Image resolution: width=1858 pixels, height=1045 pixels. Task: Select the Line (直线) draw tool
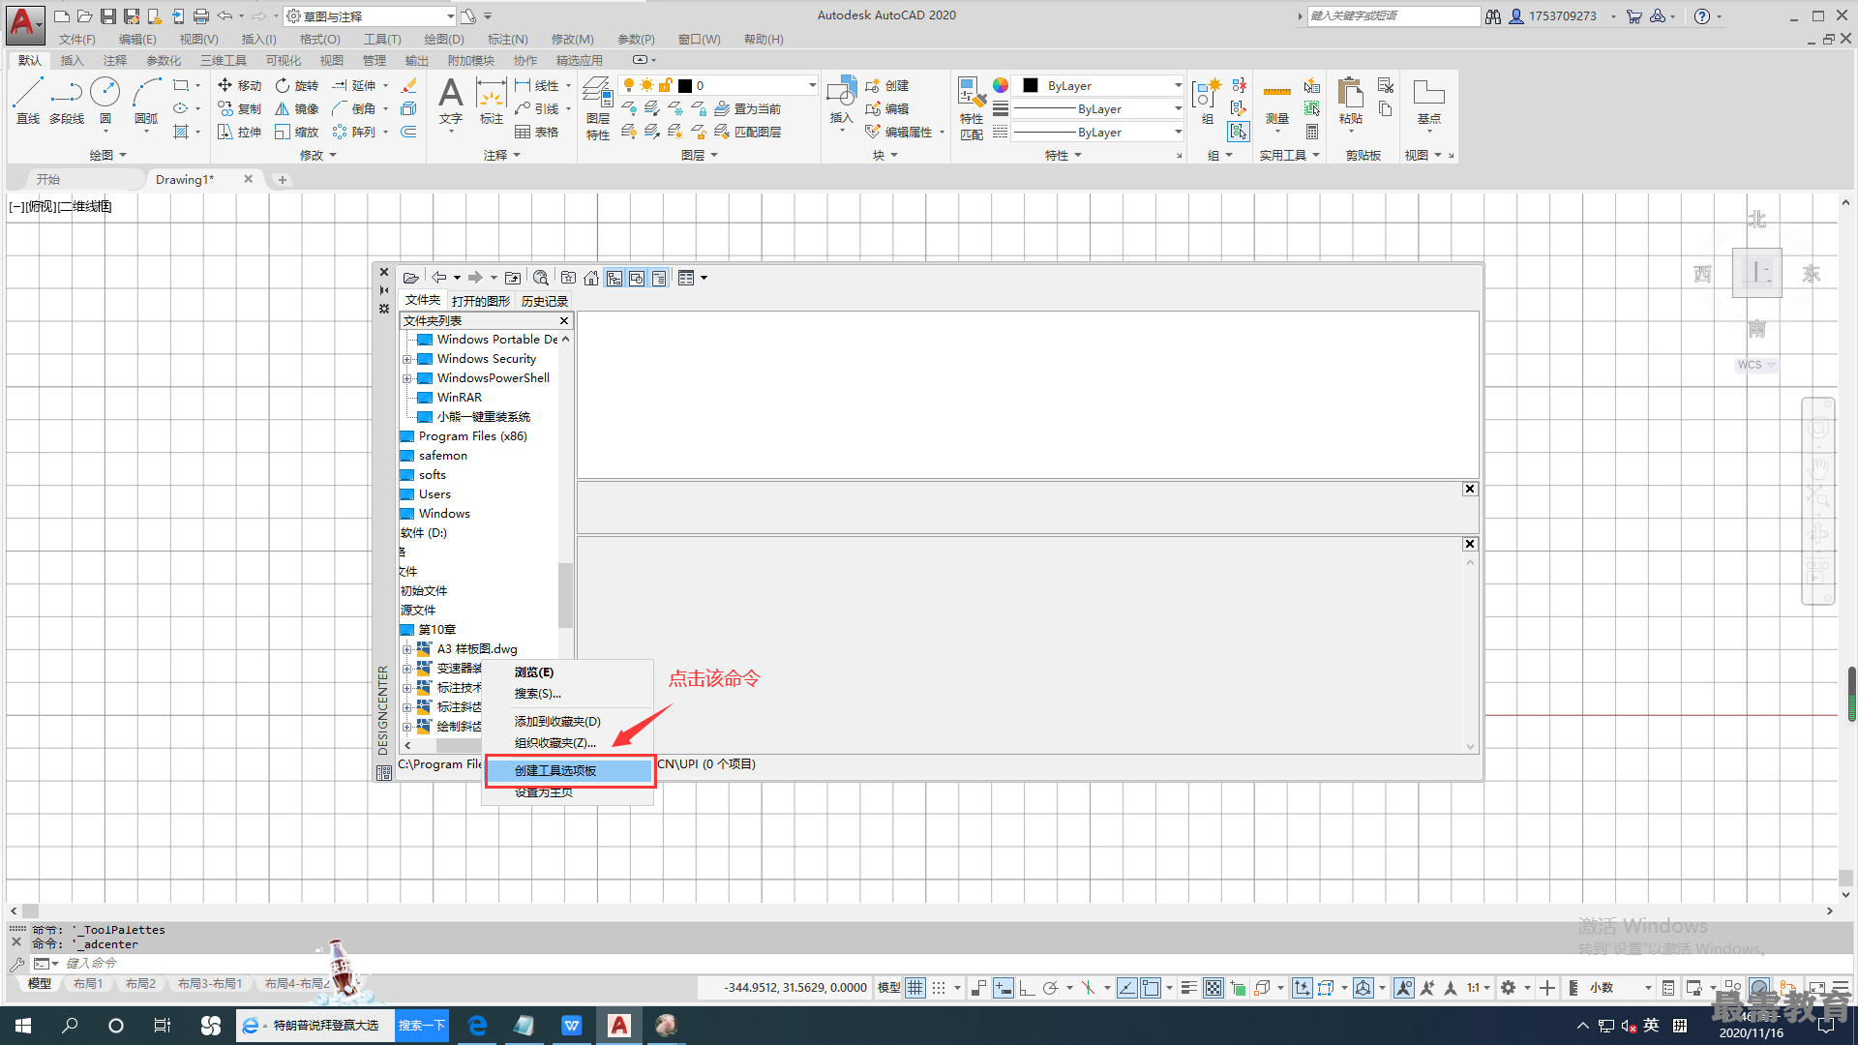[x=27, y=101]
